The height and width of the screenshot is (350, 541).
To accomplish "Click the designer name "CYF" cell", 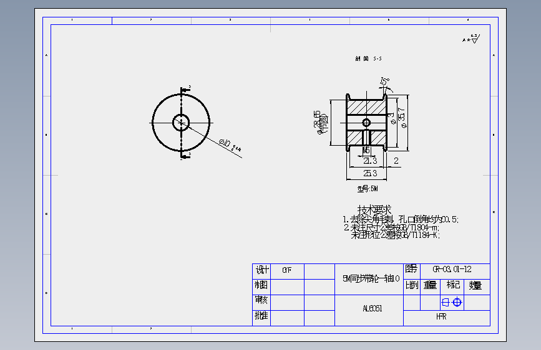I will [287, 270].
